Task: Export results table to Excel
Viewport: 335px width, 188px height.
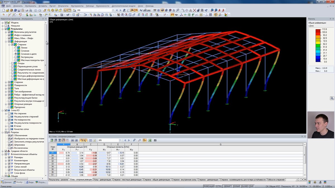Action: (x=150, y=140)
